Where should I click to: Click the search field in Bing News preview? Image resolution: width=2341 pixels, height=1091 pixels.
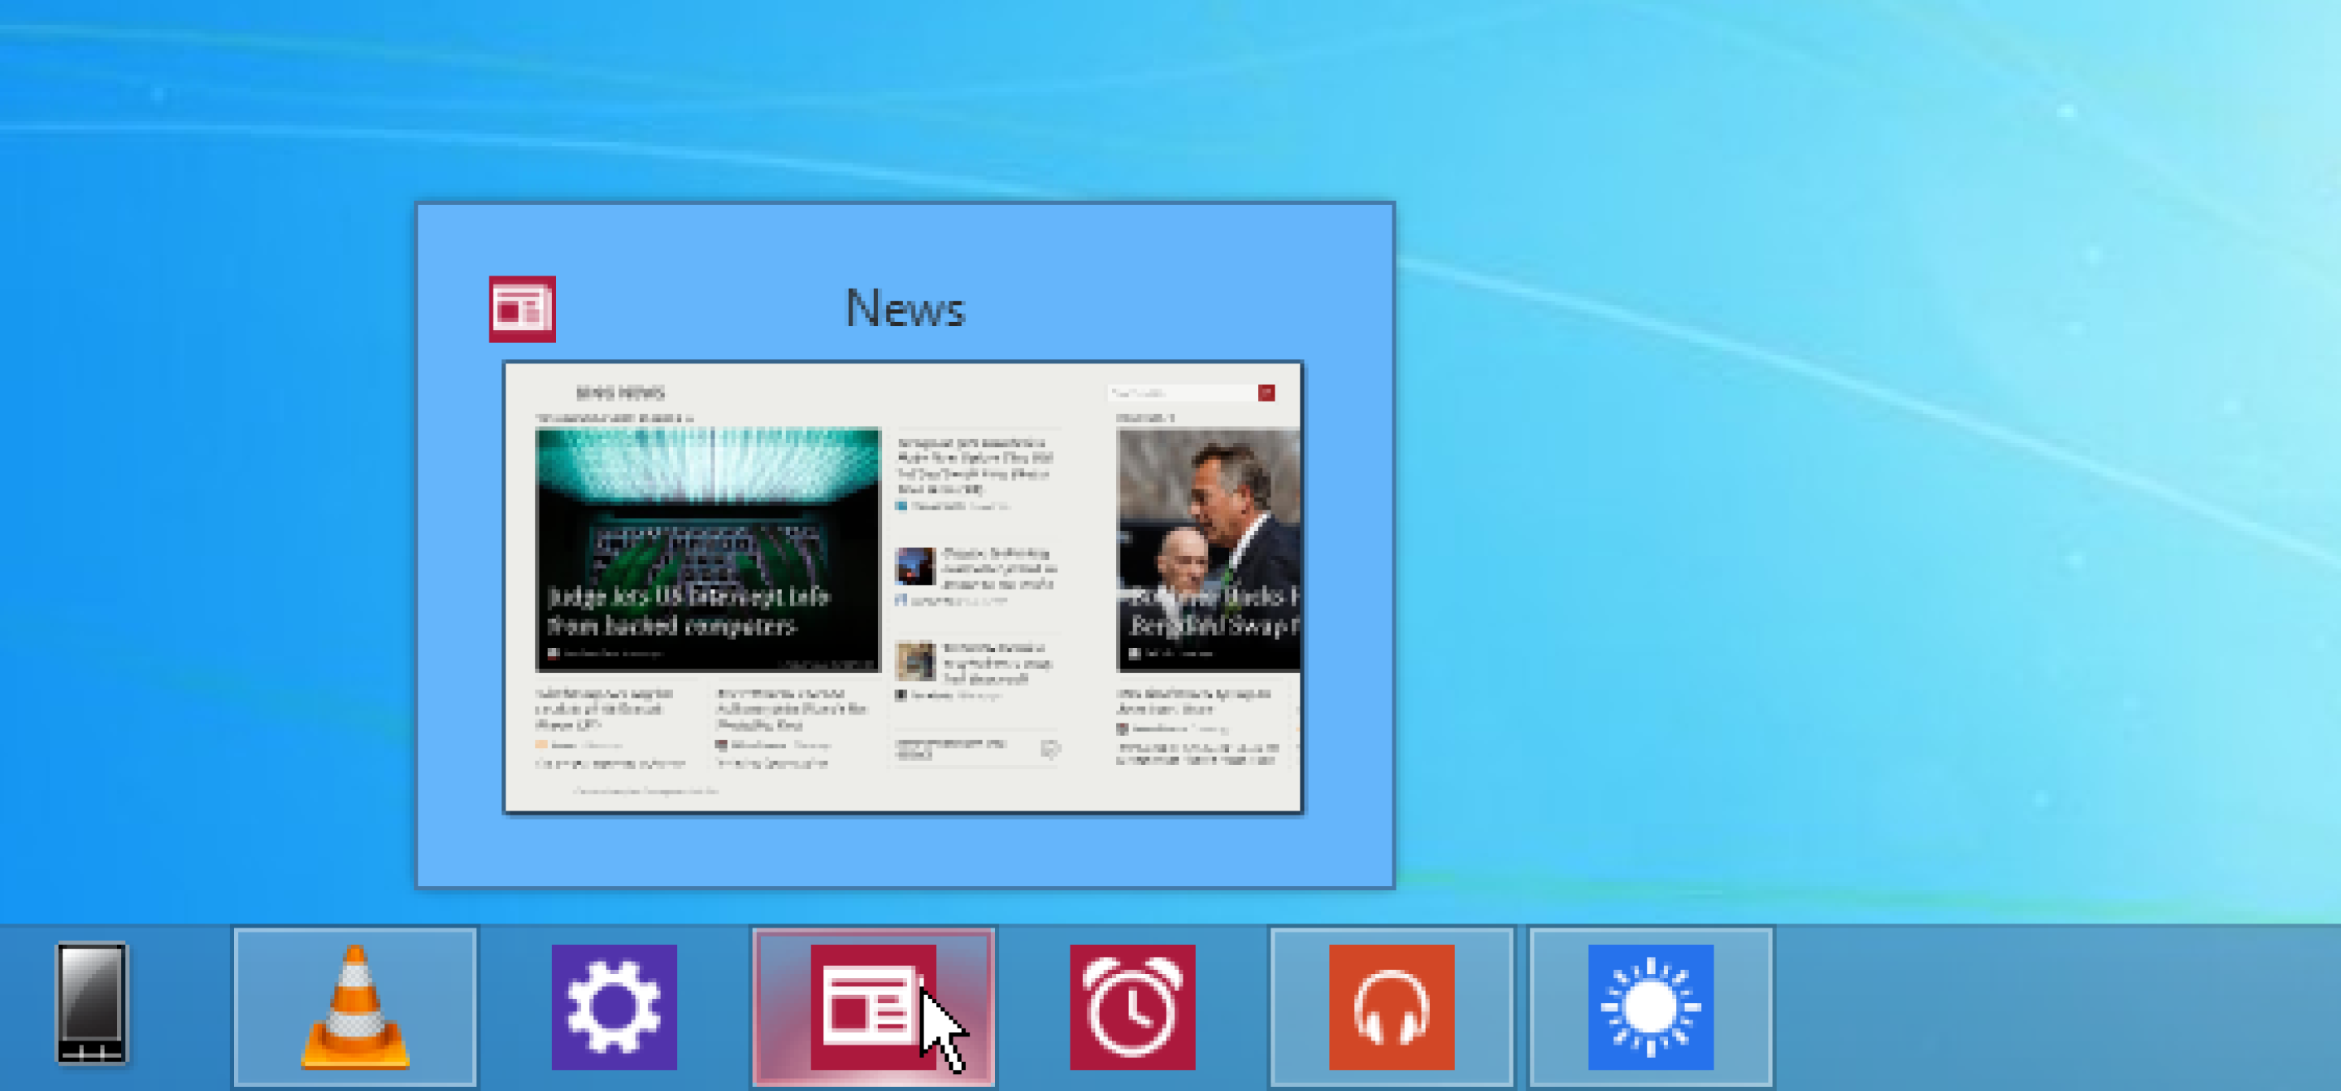point(1179,393)
